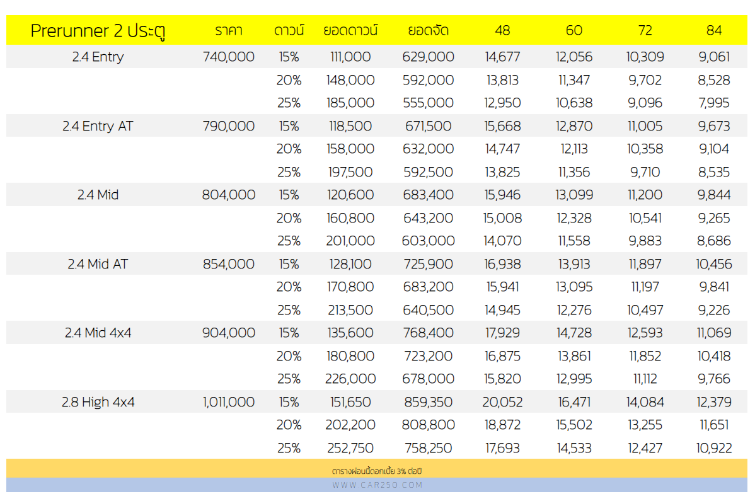Viewport: 755px width, 494px height.
Task: Click finance amount '768,400'
Action: click(x=428, y=333)
